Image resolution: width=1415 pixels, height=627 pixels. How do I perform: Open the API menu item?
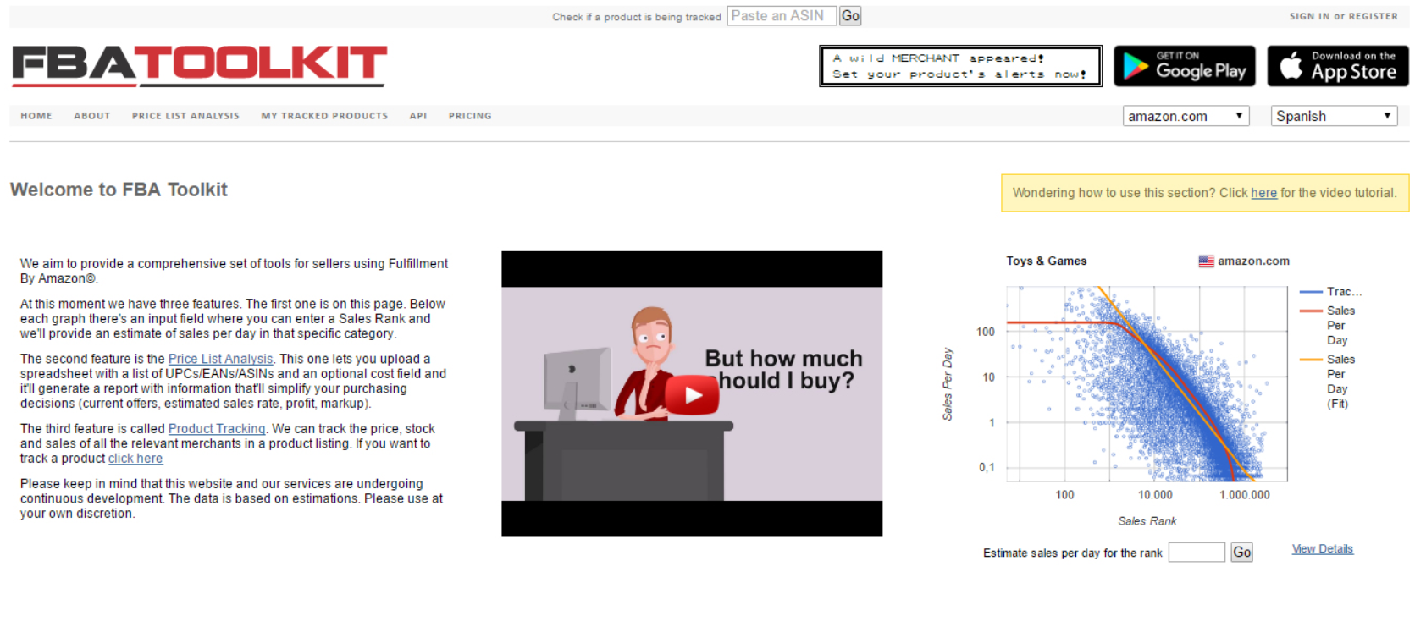point(418,116)
